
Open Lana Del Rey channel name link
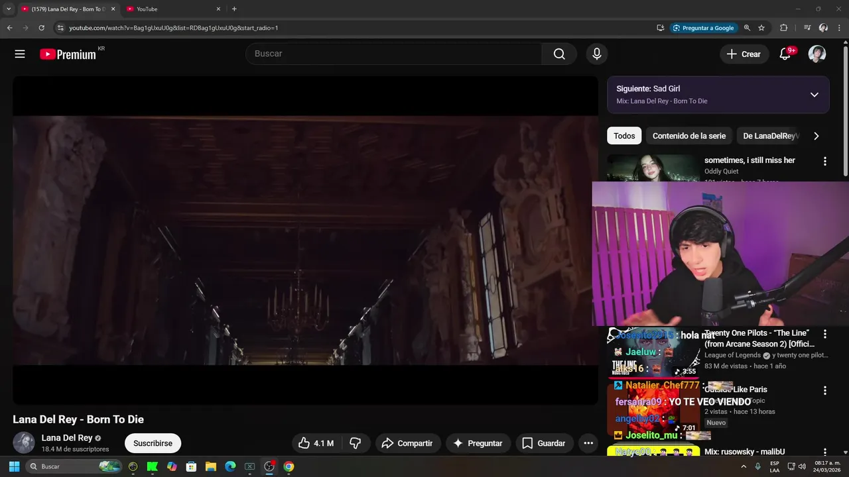67,438
